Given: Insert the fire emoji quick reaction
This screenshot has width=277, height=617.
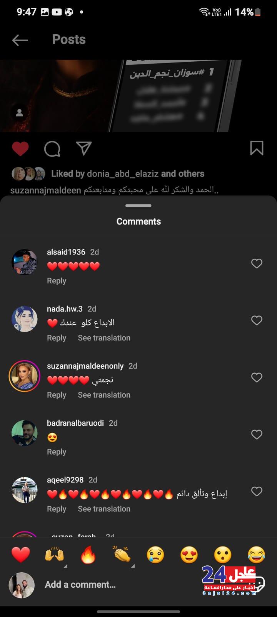Looking at the screenshot, I should 88,555.
